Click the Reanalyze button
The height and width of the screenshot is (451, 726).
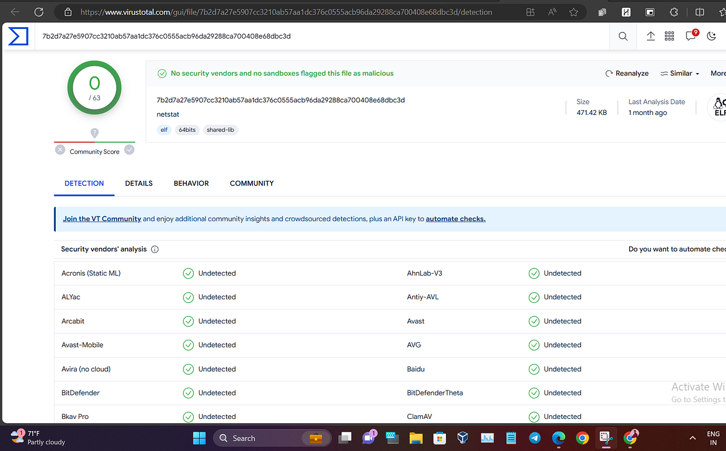point(627,73)
